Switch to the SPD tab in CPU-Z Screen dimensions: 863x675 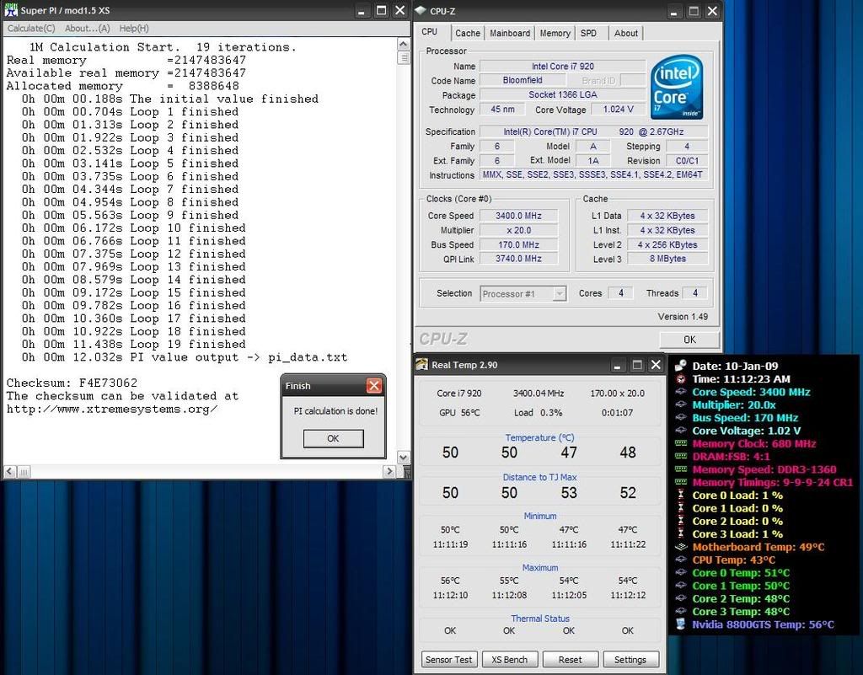click(588, 33)
